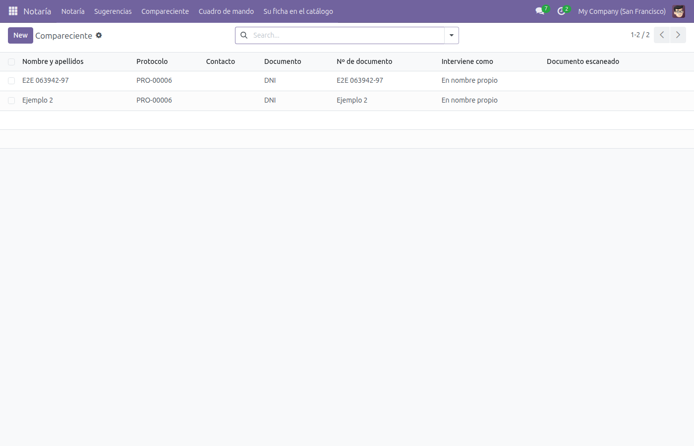Image resolution: width=694 pixels, height=446 pixels.
Task: Sort by Interviene como column
Action: [x=467, y=61]
